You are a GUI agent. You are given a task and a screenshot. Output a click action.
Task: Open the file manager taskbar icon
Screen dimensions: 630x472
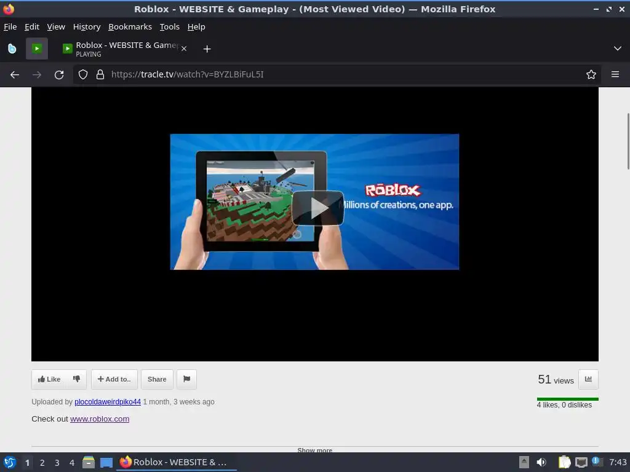[89, 462]
